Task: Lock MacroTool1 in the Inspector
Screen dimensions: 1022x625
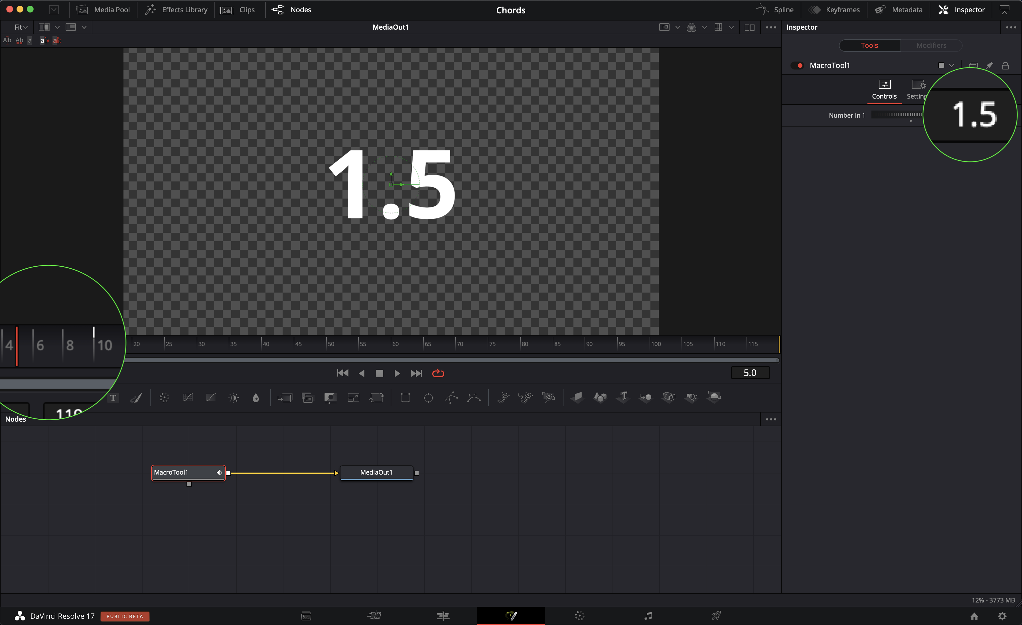Action: click(x=1005, y=66)
